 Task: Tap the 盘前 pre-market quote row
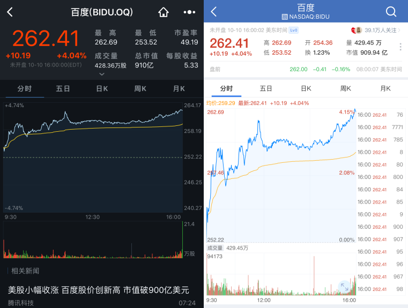tap(306, 70)
